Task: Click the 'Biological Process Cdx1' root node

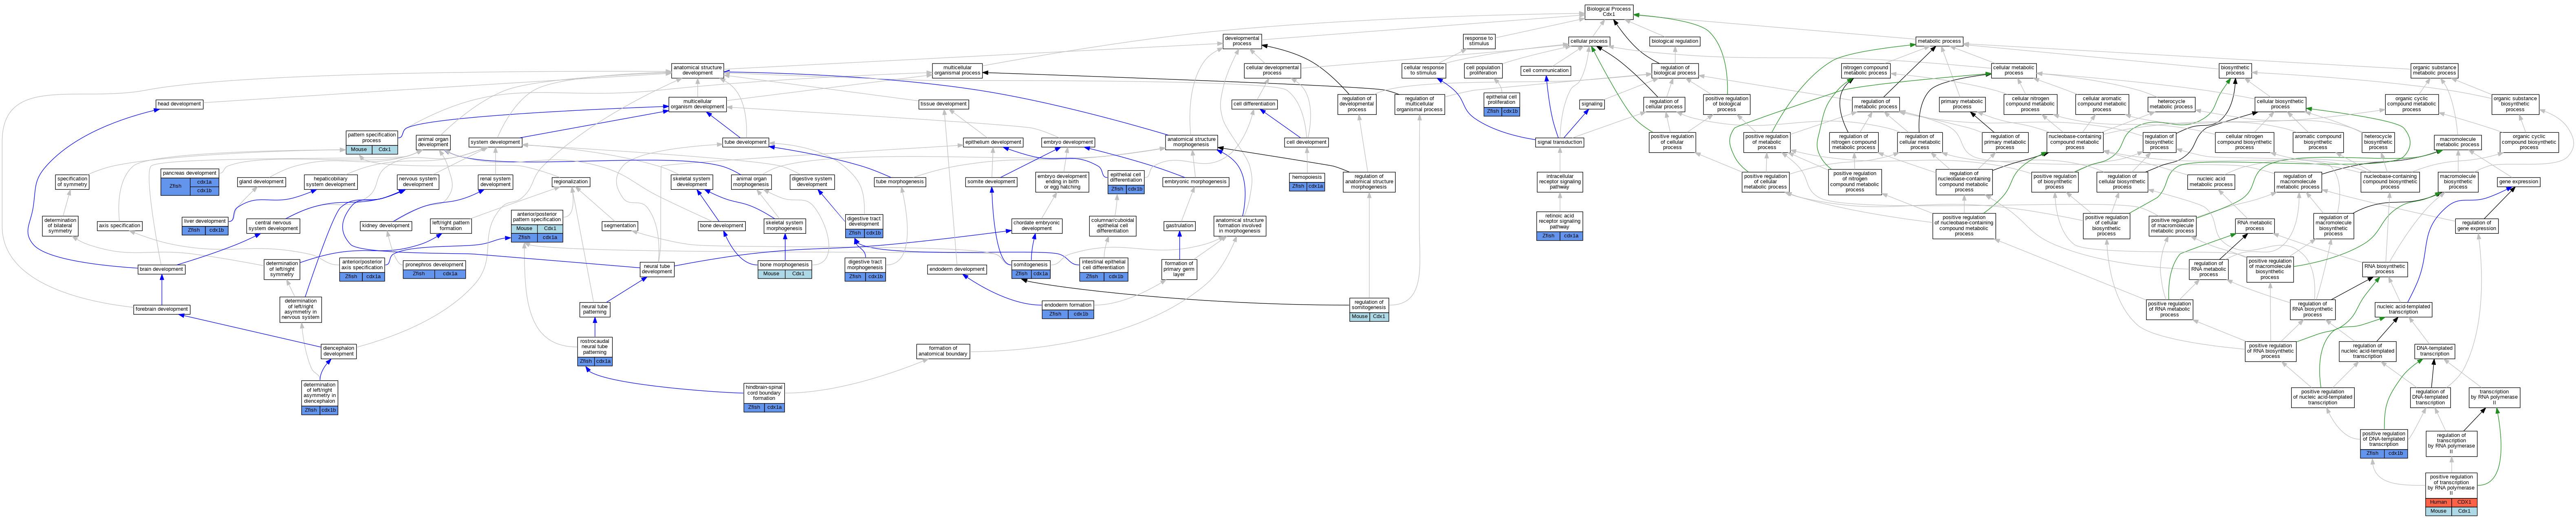Action: pos(1609,11)
